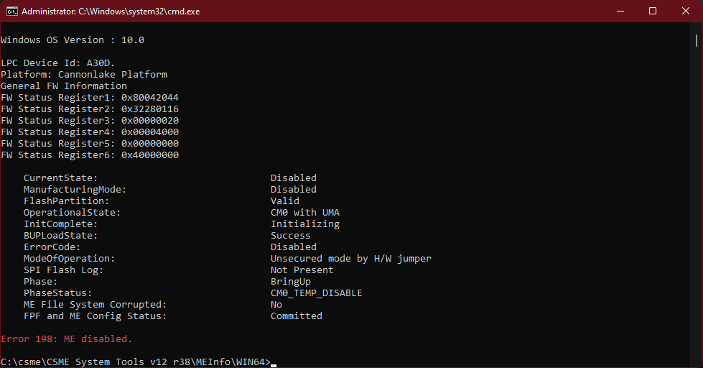Click the FW Status Register6 value
The width and height of the screenshot is (703, 368).
(150, 155)
